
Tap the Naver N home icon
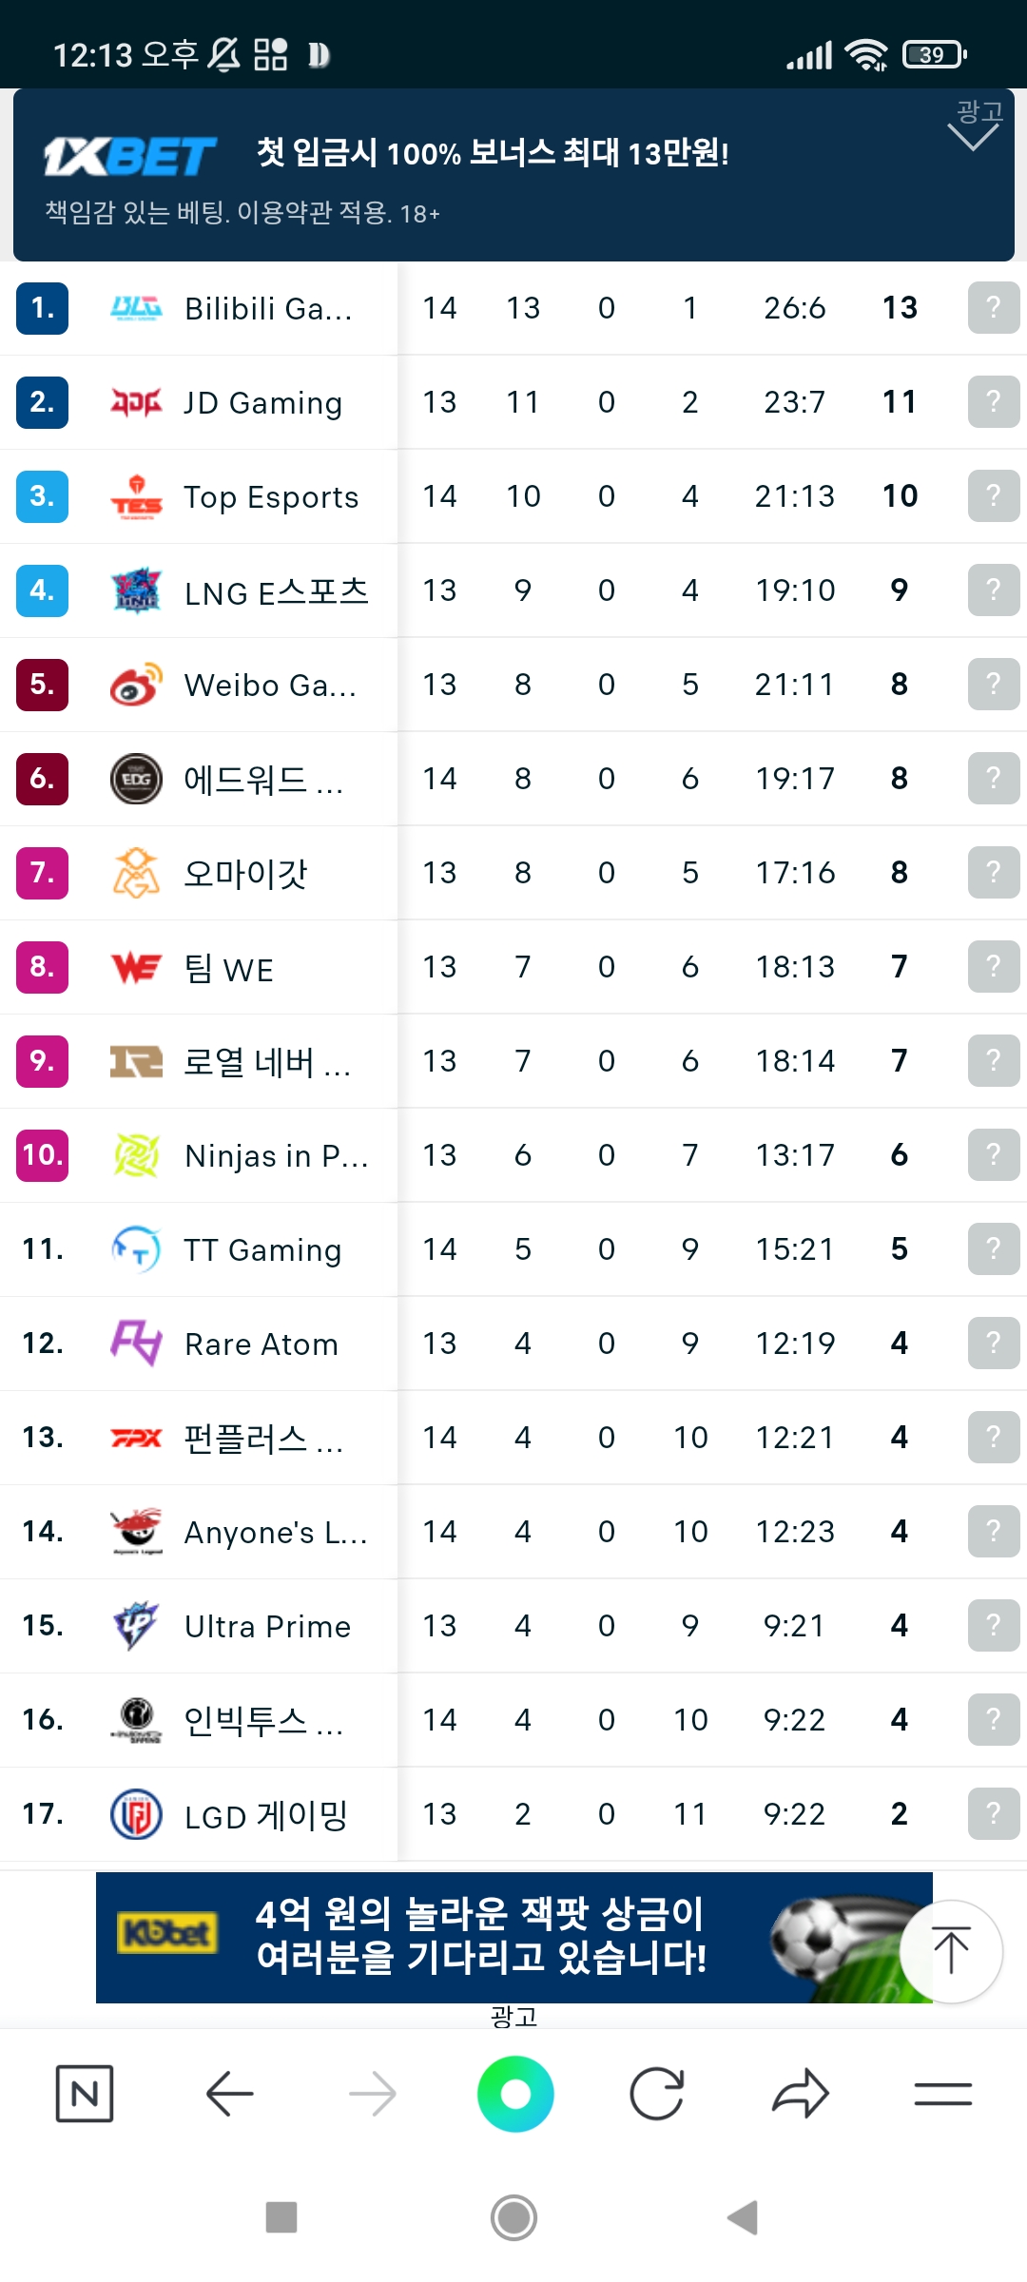coord(85,2094)
